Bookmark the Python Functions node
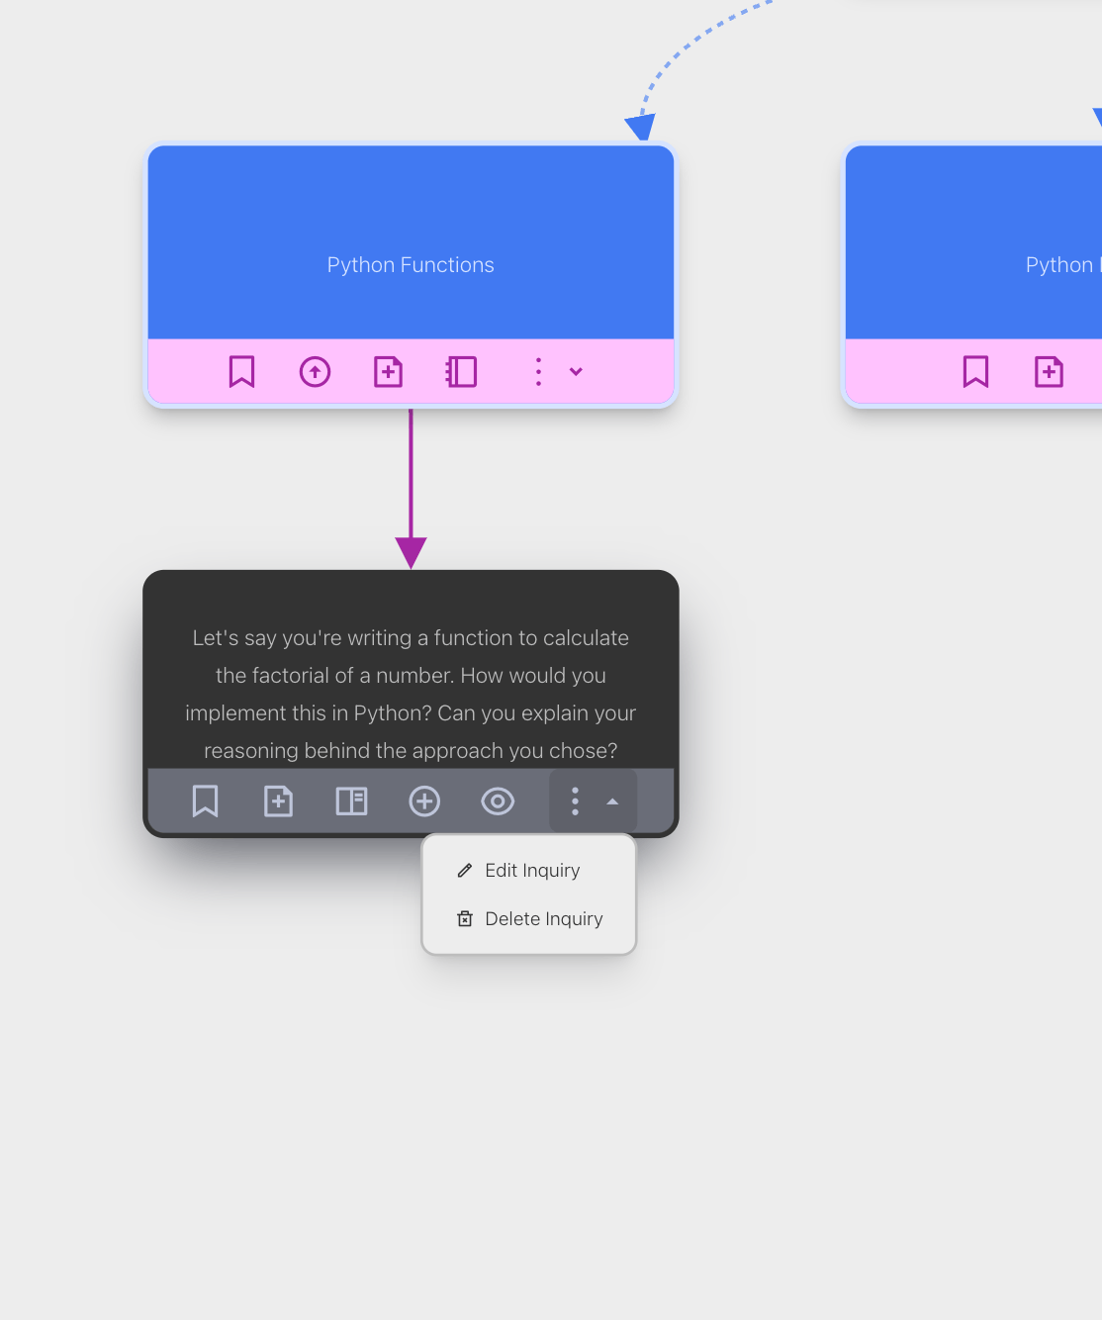Image resolution: width=1102 pixels, height=1320 pixels. (241, 372)
